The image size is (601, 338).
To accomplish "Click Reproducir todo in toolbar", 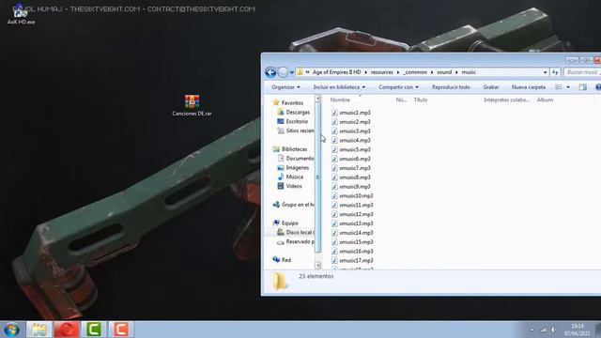I will click(x=451, y=87).
